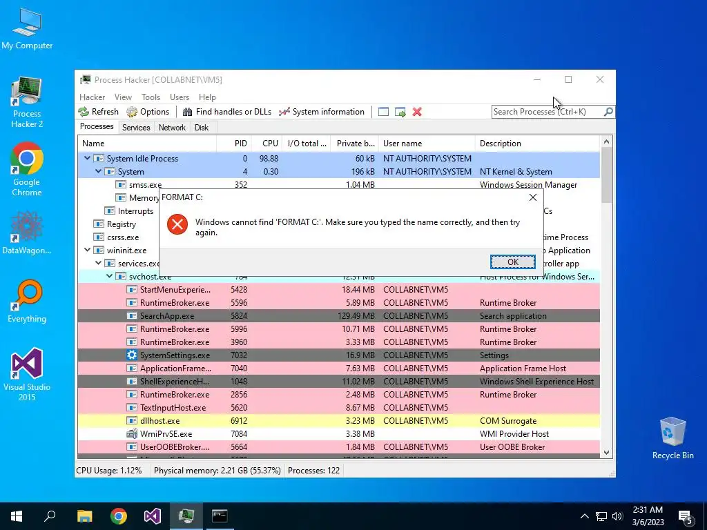The width and height of the screenshot is (707, 530).
Task: Sort by the CPU column header
Action: (267, 144)
